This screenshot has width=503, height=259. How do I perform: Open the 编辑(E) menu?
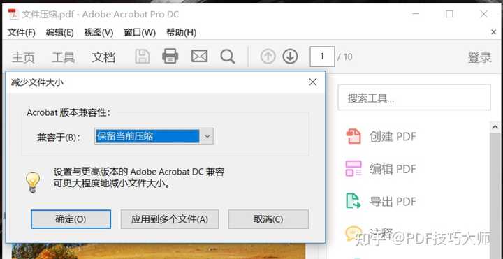pos(59,32)
